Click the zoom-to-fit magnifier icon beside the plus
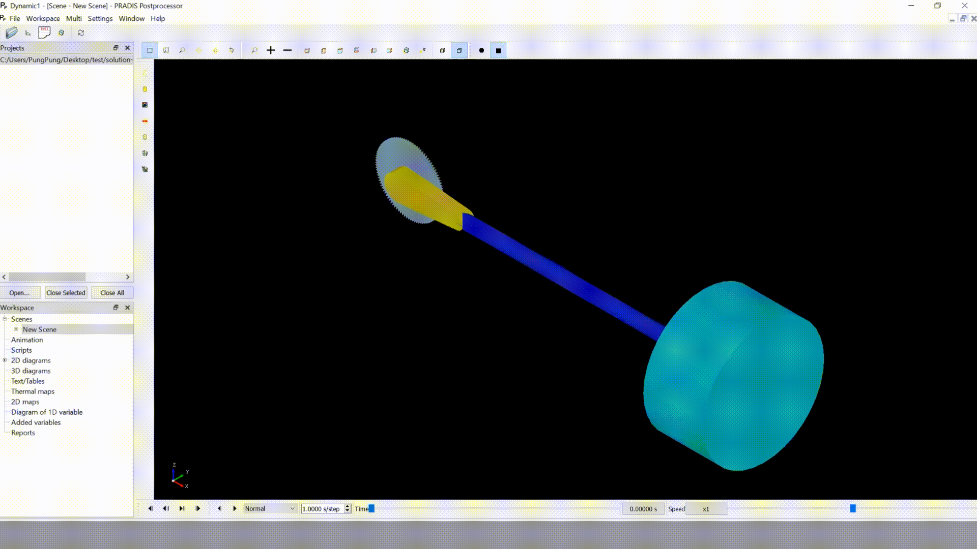The height and width of the screenshot is (549, 977). pyautogui.click(x=254, y=50)
